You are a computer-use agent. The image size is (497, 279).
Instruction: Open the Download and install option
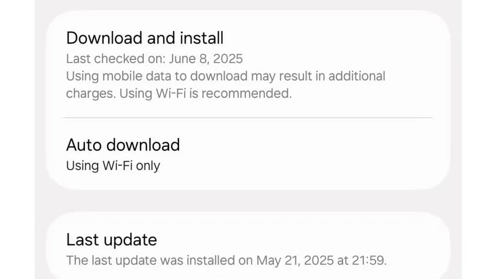[145, 38]
